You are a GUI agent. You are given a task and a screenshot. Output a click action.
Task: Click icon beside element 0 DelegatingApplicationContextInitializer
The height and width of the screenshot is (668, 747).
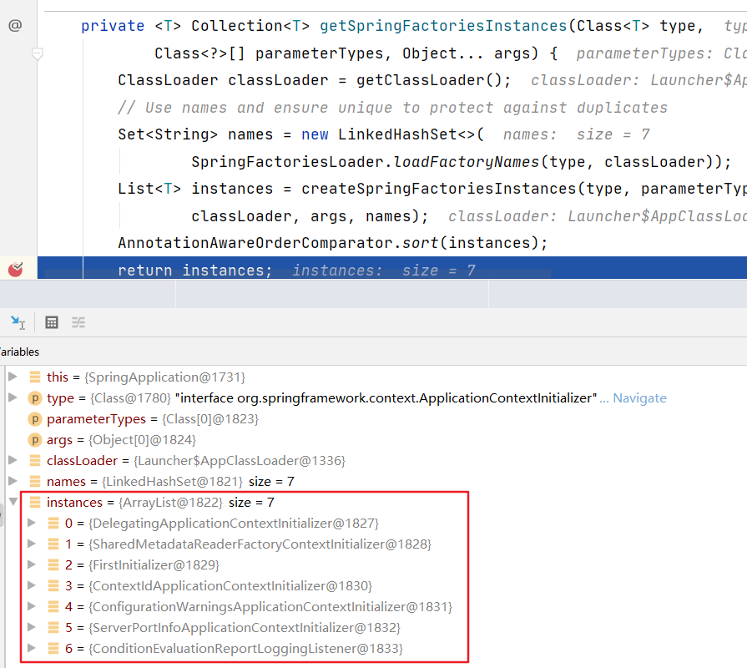click(53, 524)
